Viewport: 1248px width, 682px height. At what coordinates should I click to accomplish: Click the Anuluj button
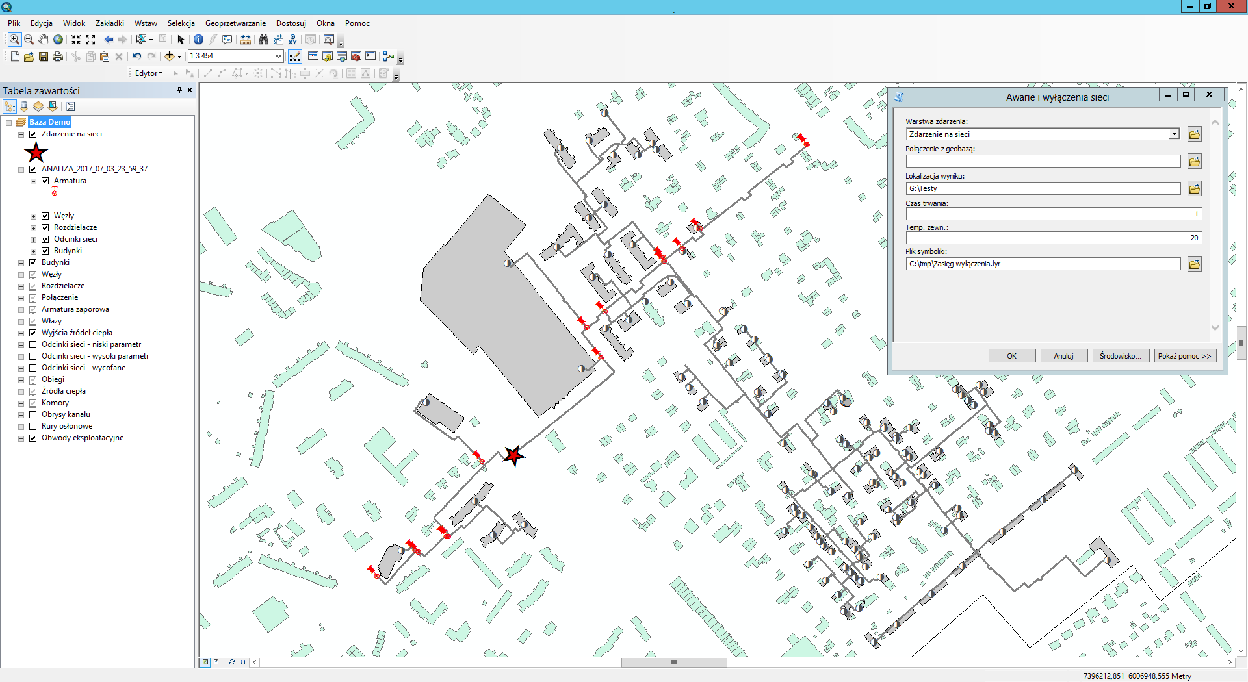(1063, 356)
